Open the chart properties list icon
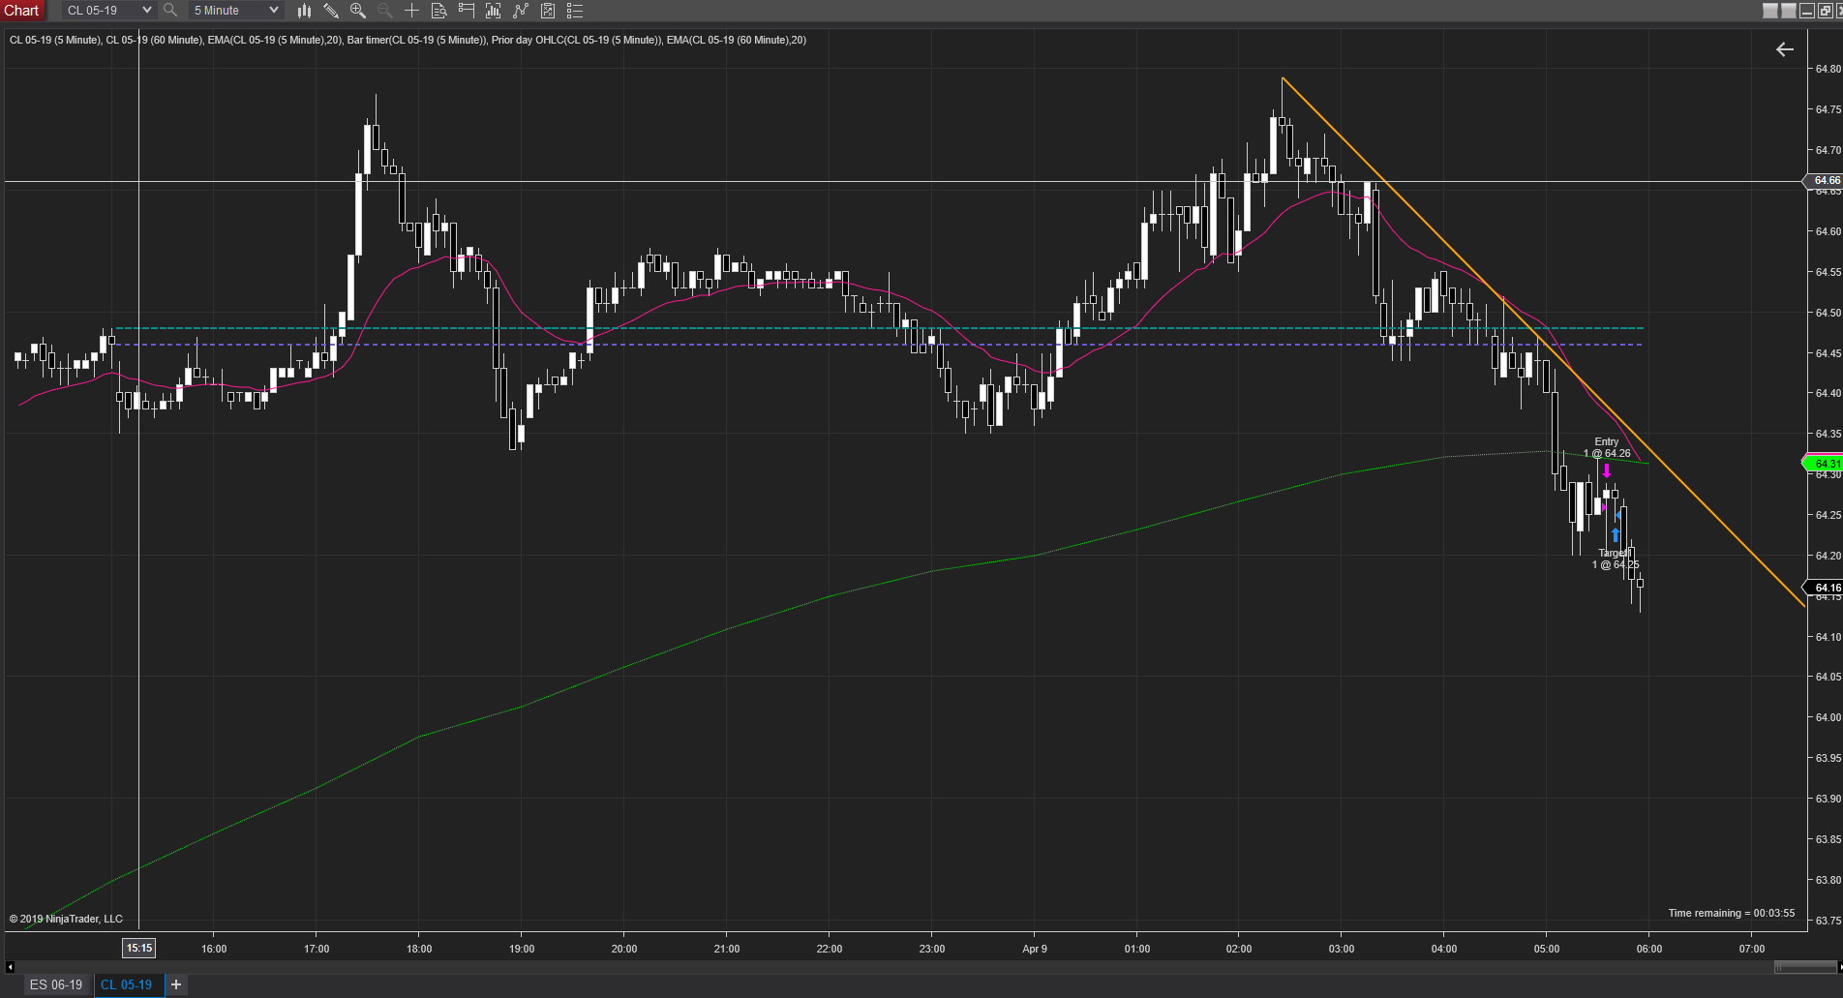Image resolution: width=1843 pixels, height=998 pixels. 574,11
